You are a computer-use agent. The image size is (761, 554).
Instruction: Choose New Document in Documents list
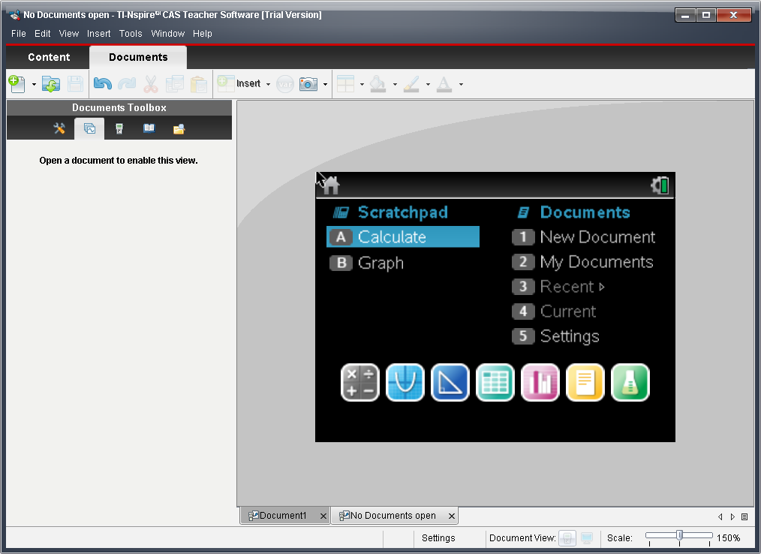[x=584, y=237]
